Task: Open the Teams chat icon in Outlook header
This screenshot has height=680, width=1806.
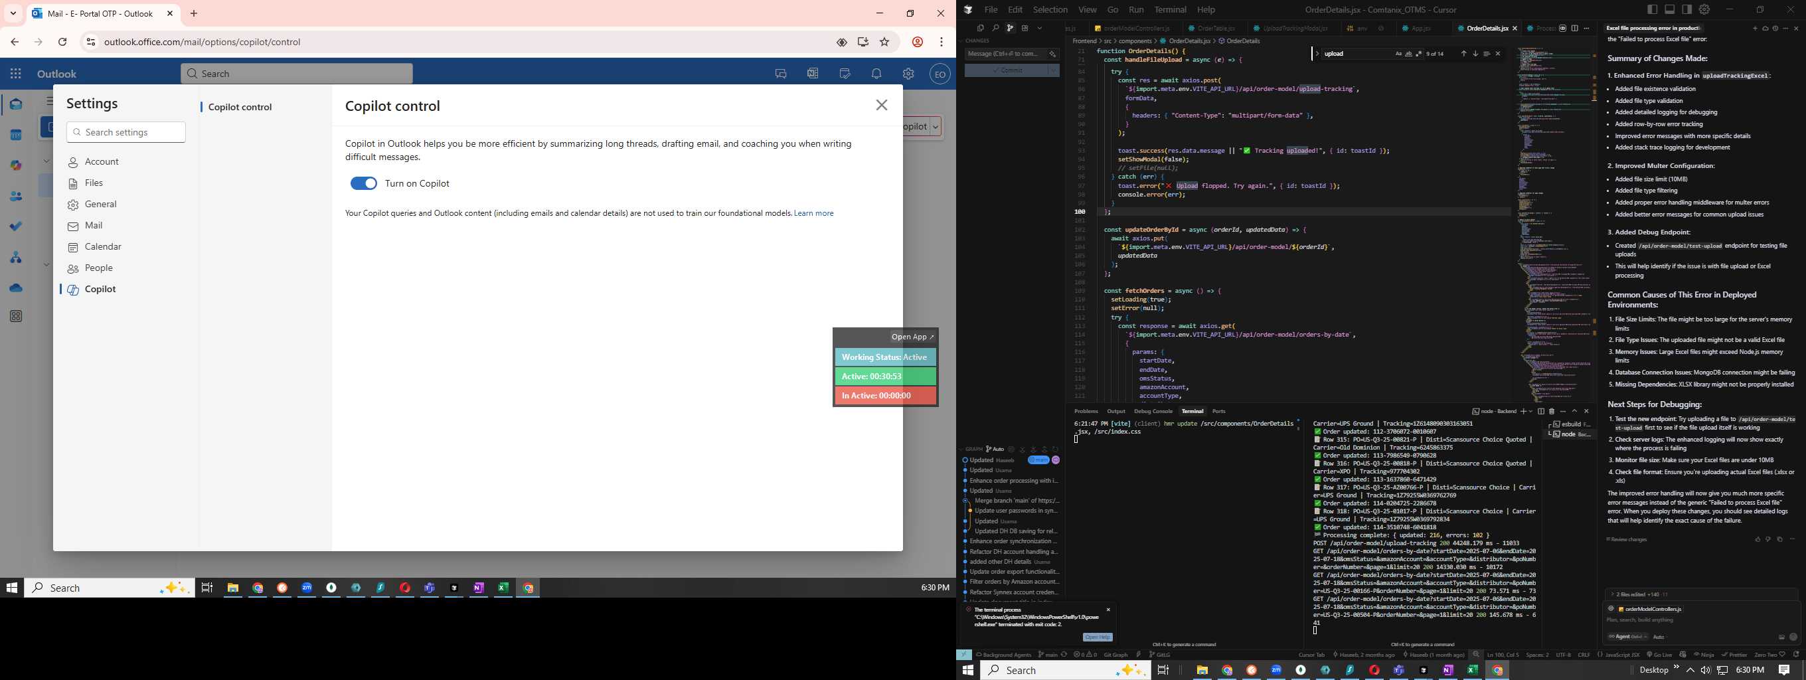Action: pos(780,74)
